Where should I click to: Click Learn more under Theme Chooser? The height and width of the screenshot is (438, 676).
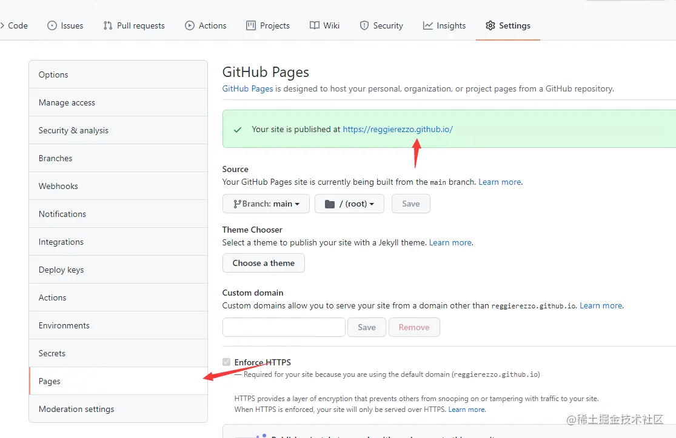click(x=450, y=242)
